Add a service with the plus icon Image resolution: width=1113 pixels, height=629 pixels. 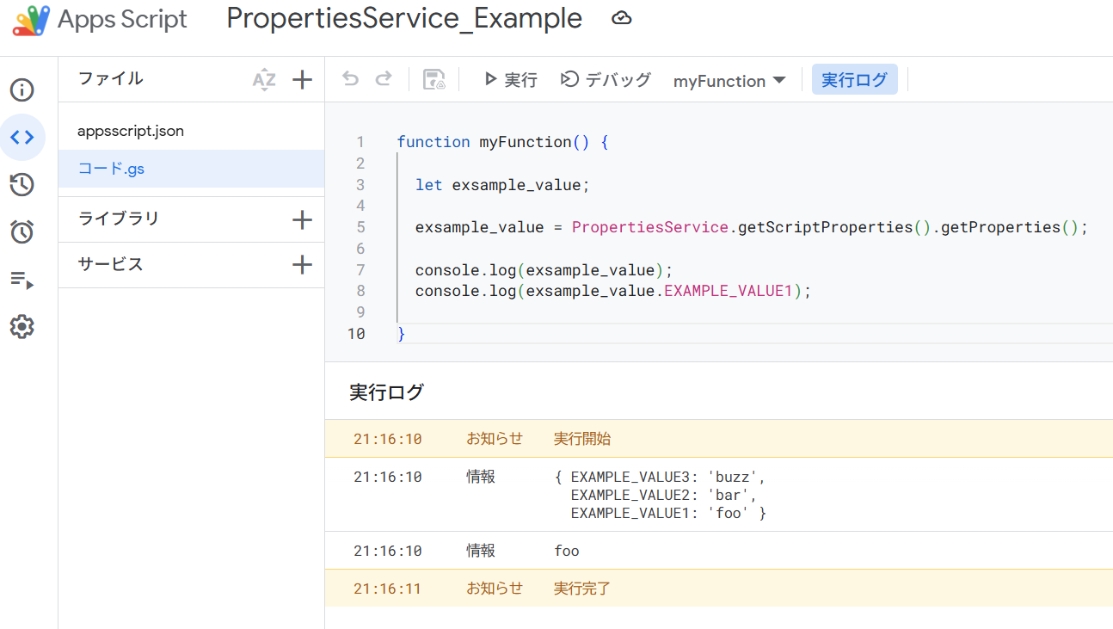(x=302, y=264)
